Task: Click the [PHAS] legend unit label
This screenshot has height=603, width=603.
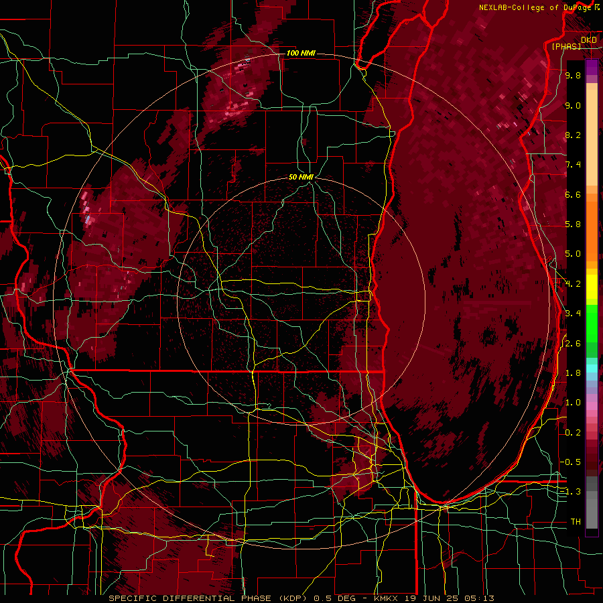Action: 566,46
